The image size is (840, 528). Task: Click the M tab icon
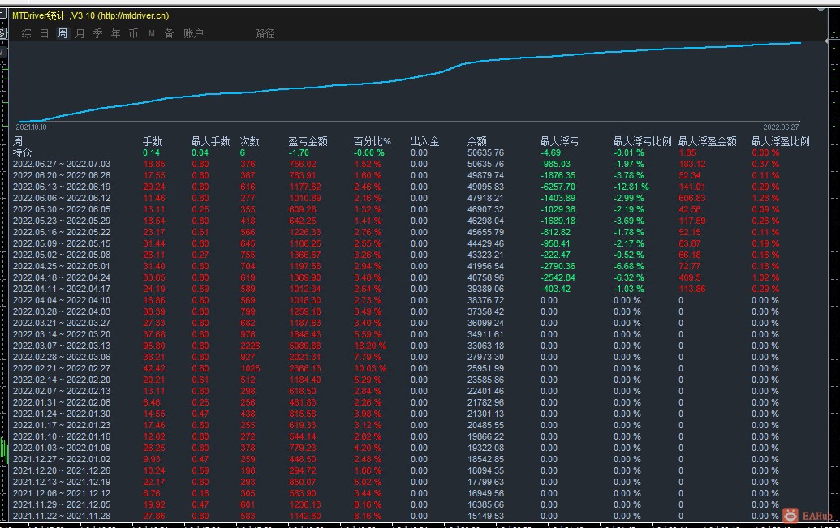pos(152,34)
